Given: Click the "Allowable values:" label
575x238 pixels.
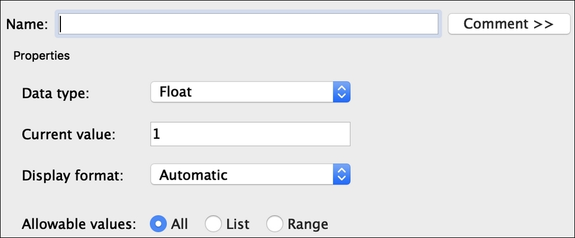Looking at the screenshot, I should pyautogui.click(x=79, y=224).
